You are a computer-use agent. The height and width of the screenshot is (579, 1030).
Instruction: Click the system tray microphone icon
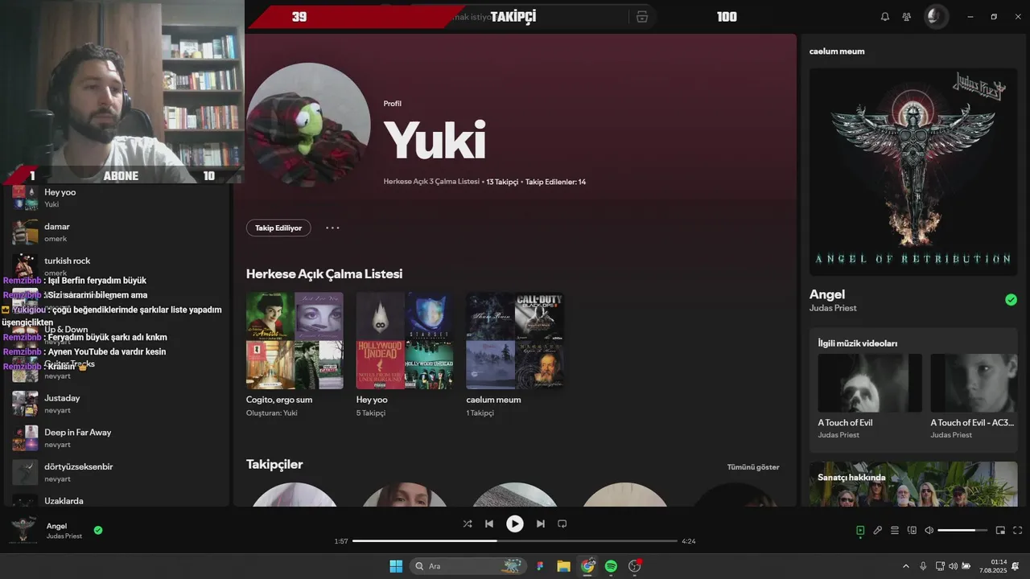923,566
